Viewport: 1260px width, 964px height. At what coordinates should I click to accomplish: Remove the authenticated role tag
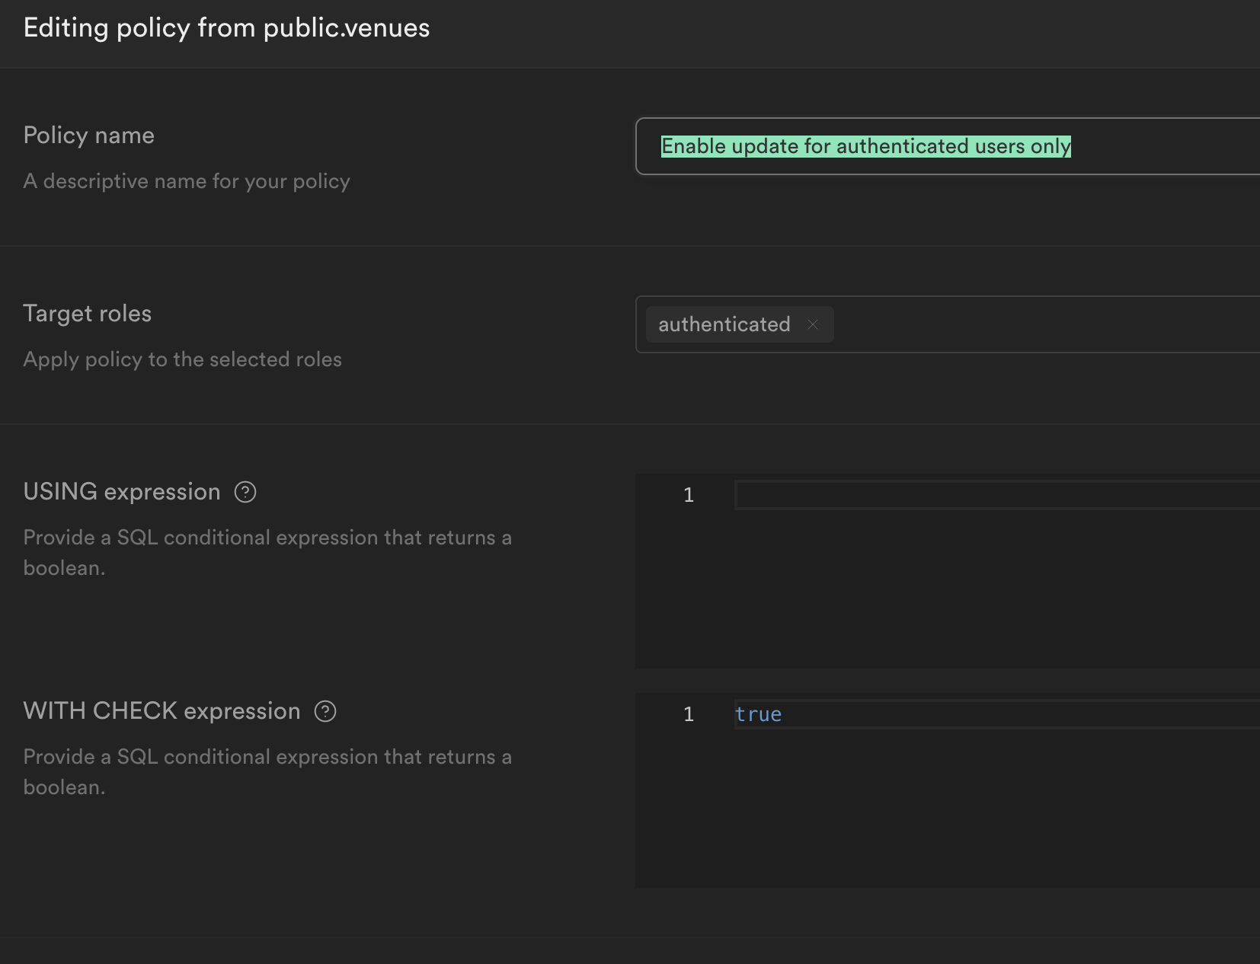point(813,324)
